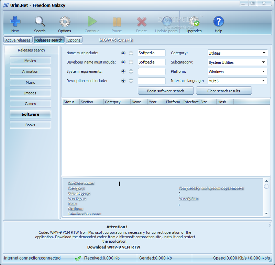Viewport: 275px width, 265px height.
Task: Click the Urlin.Net app icon in title bar
Action: [x=6, y=5]
